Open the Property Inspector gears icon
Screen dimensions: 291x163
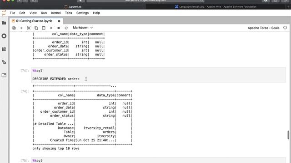click(x=4, y=62)
